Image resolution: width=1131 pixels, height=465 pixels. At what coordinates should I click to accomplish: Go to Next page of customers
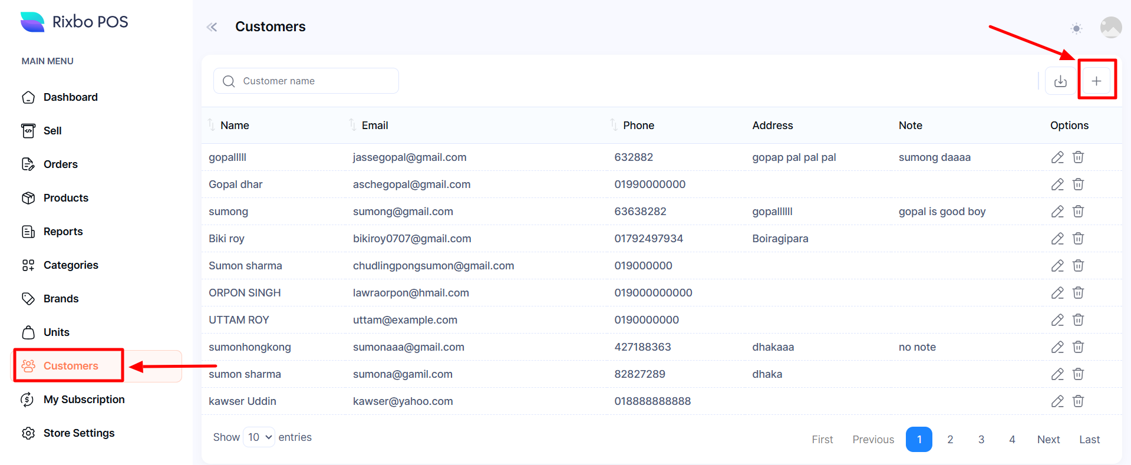pyautogui.click(x=1048, y=440)
